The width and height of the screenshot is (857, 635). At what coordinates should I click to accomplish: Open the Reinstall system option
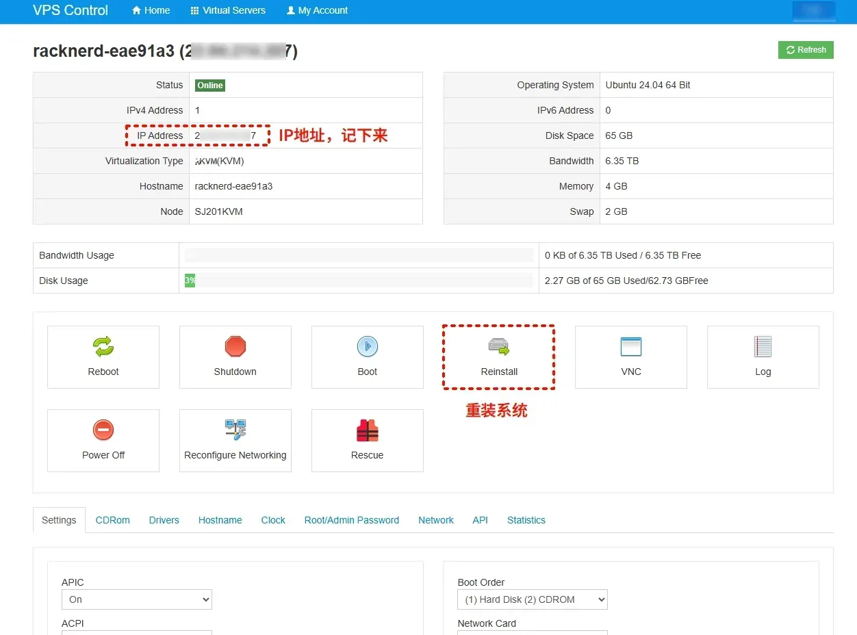(x=499, y=357)
